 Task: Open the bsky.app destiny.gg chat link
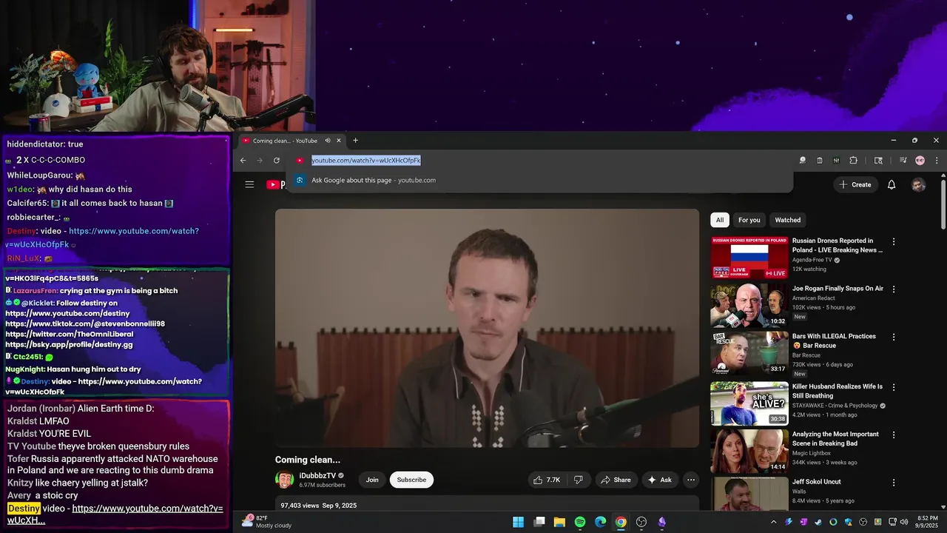tap(69, 344)
